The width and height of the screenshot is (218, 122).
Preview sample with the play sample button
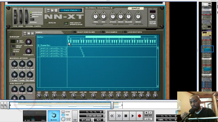[x=32, y=33]
